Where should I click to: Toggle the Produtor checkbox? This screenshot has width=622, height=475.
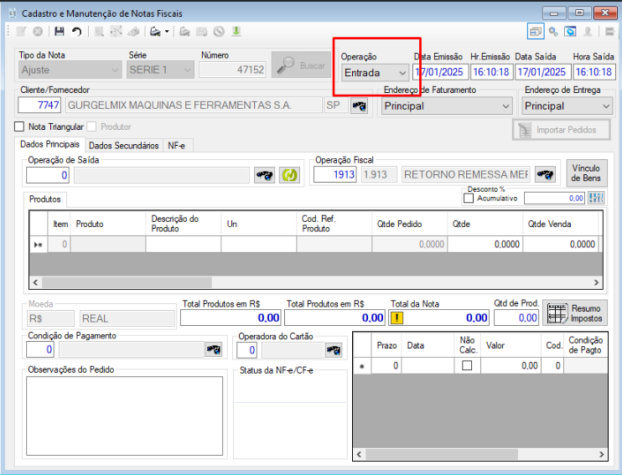pyautogui.click(x=91, y=126)
